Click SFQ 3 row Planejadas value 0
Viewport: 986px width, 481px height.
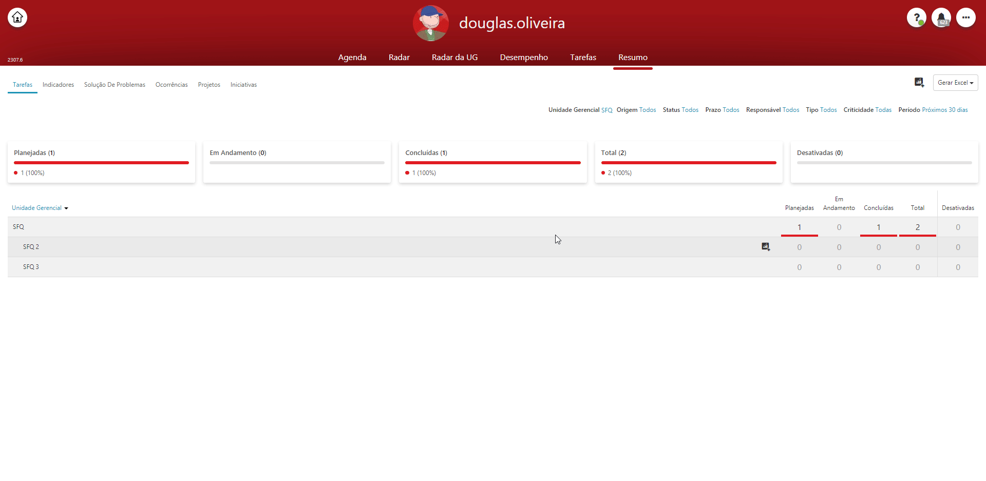[799, 267]
